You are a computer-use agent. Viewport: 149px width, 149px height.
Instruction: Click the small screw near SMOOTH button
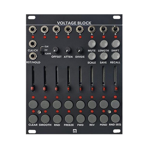(x=39, y=112)
